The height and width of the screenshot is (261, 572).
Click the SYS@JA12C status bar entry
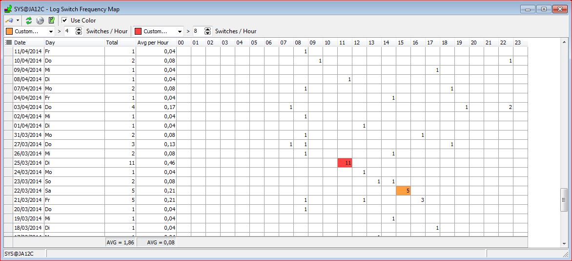pyautogui.click(x=24, y=254)
